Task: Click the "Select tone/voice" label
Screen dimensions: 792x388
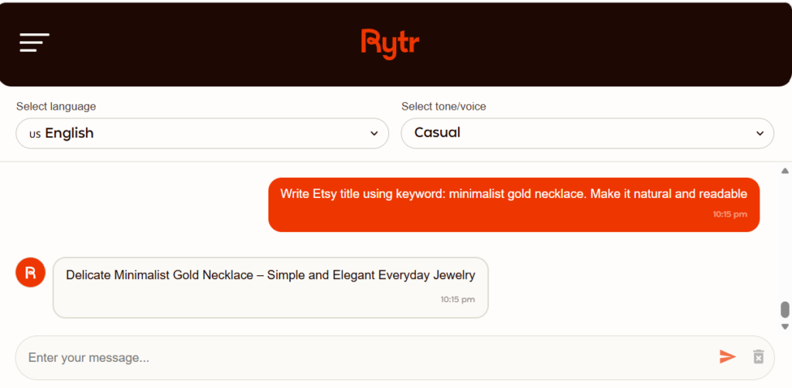Action: pyautogui.click(x=444, y=107)
